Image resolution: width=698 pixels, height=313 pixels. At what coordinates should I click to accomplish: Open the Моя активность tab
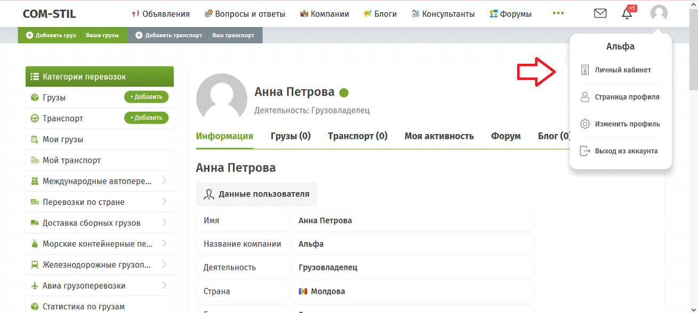coord(439,136)
